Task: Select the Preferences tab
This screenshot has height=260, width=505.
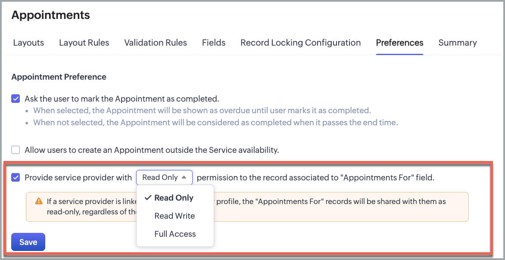Action: click(400, 43)
